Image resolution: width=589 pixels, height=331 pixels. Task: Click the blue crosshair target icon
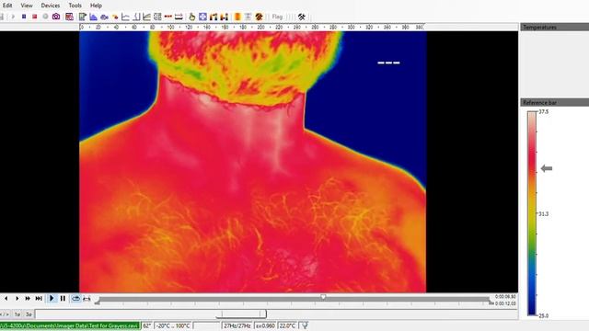(202, 17)
